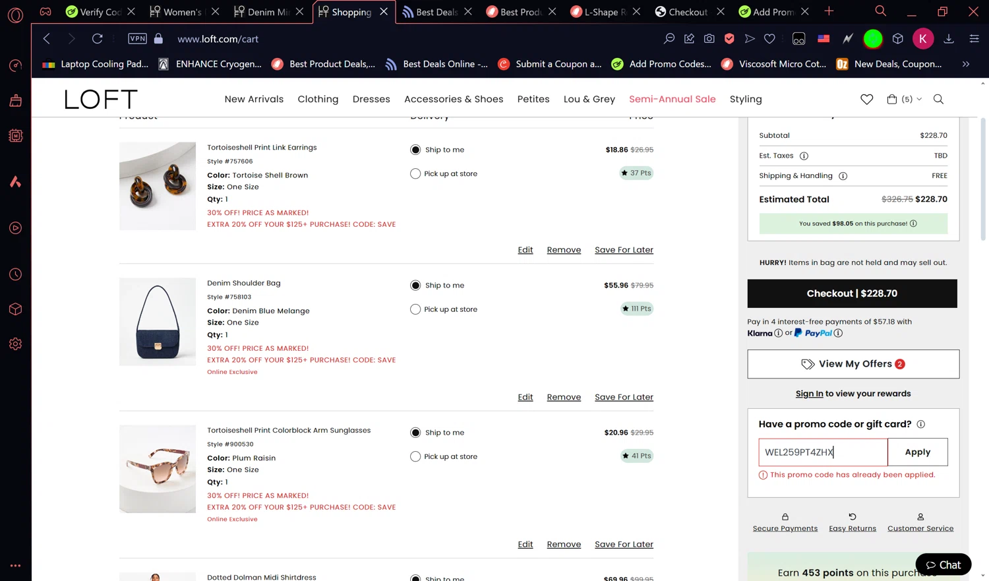Open the browser easy setup menu icon
Screen dimensions: 989x581
tap(974, 39)
